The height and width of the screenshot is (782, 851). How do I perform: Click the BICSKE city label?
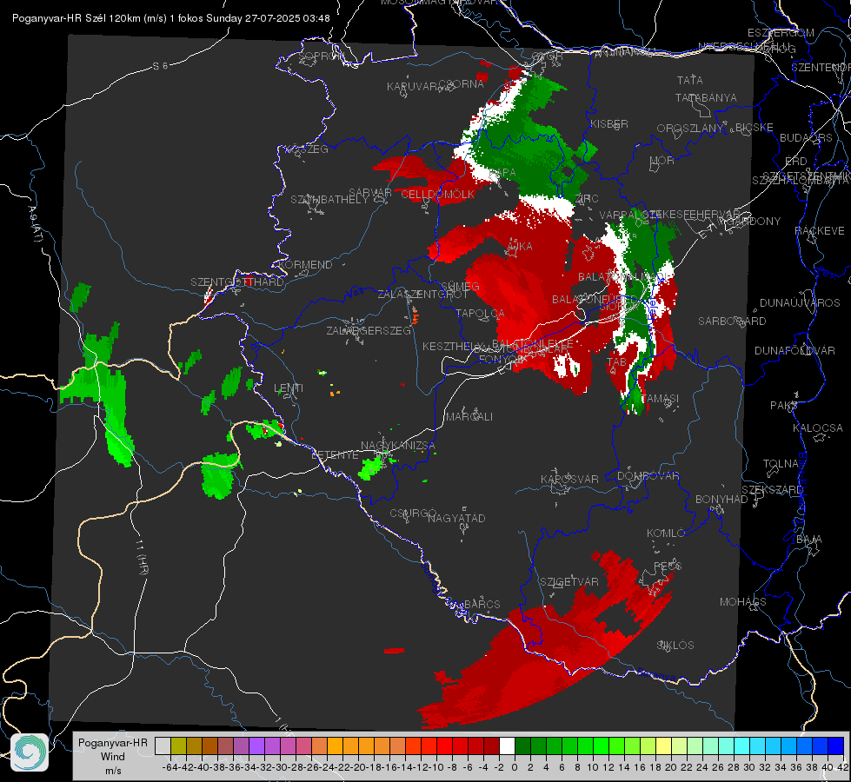[x=754, y=128]
